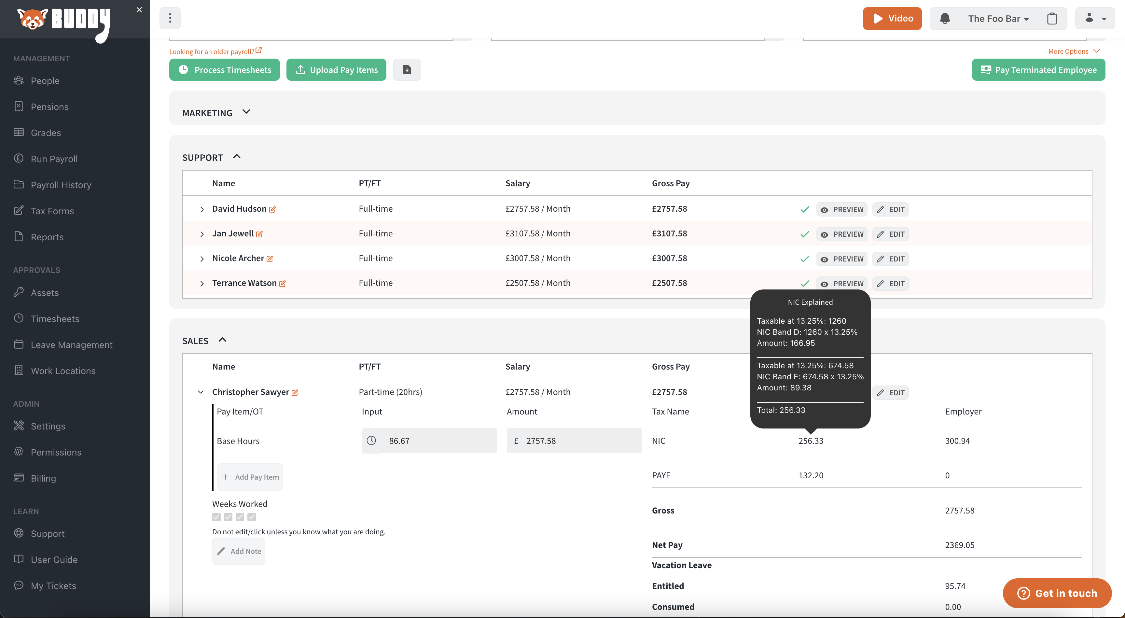Expand More Options
Image resolution: width=1125 pixels, height=618 pixels.
click(1074, 51)
